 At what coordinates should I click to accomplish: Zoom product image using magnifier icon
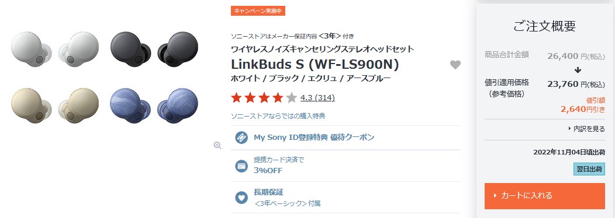217,146
